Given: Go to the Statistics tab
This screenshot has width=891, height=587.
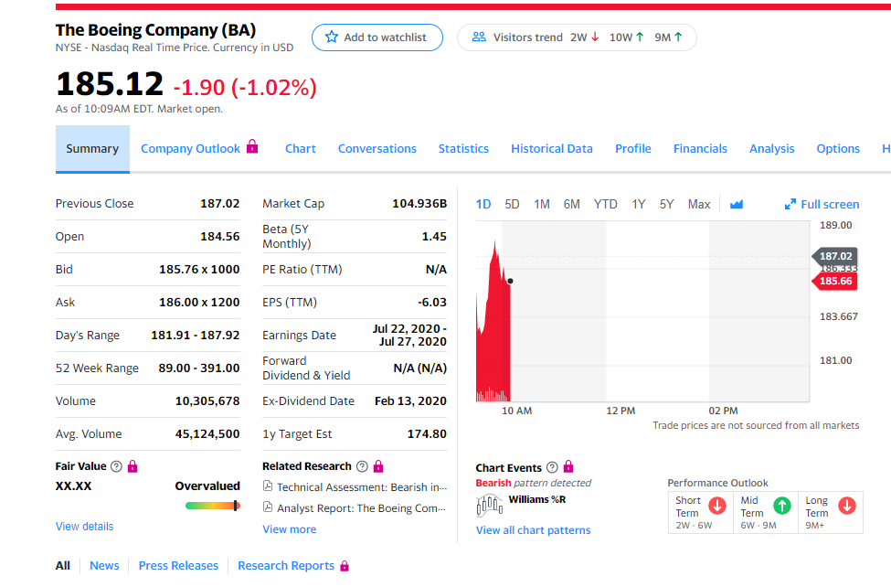Looking at the screenshot, I should tap(463, 148).
